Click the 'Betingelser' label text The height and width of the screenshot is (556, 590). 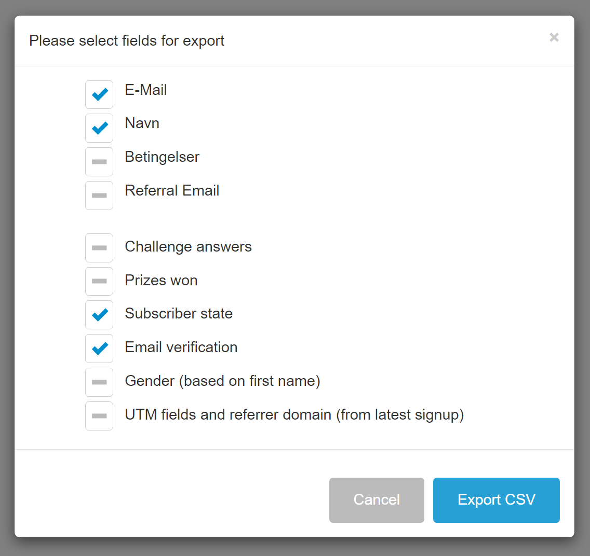point(162,157)
